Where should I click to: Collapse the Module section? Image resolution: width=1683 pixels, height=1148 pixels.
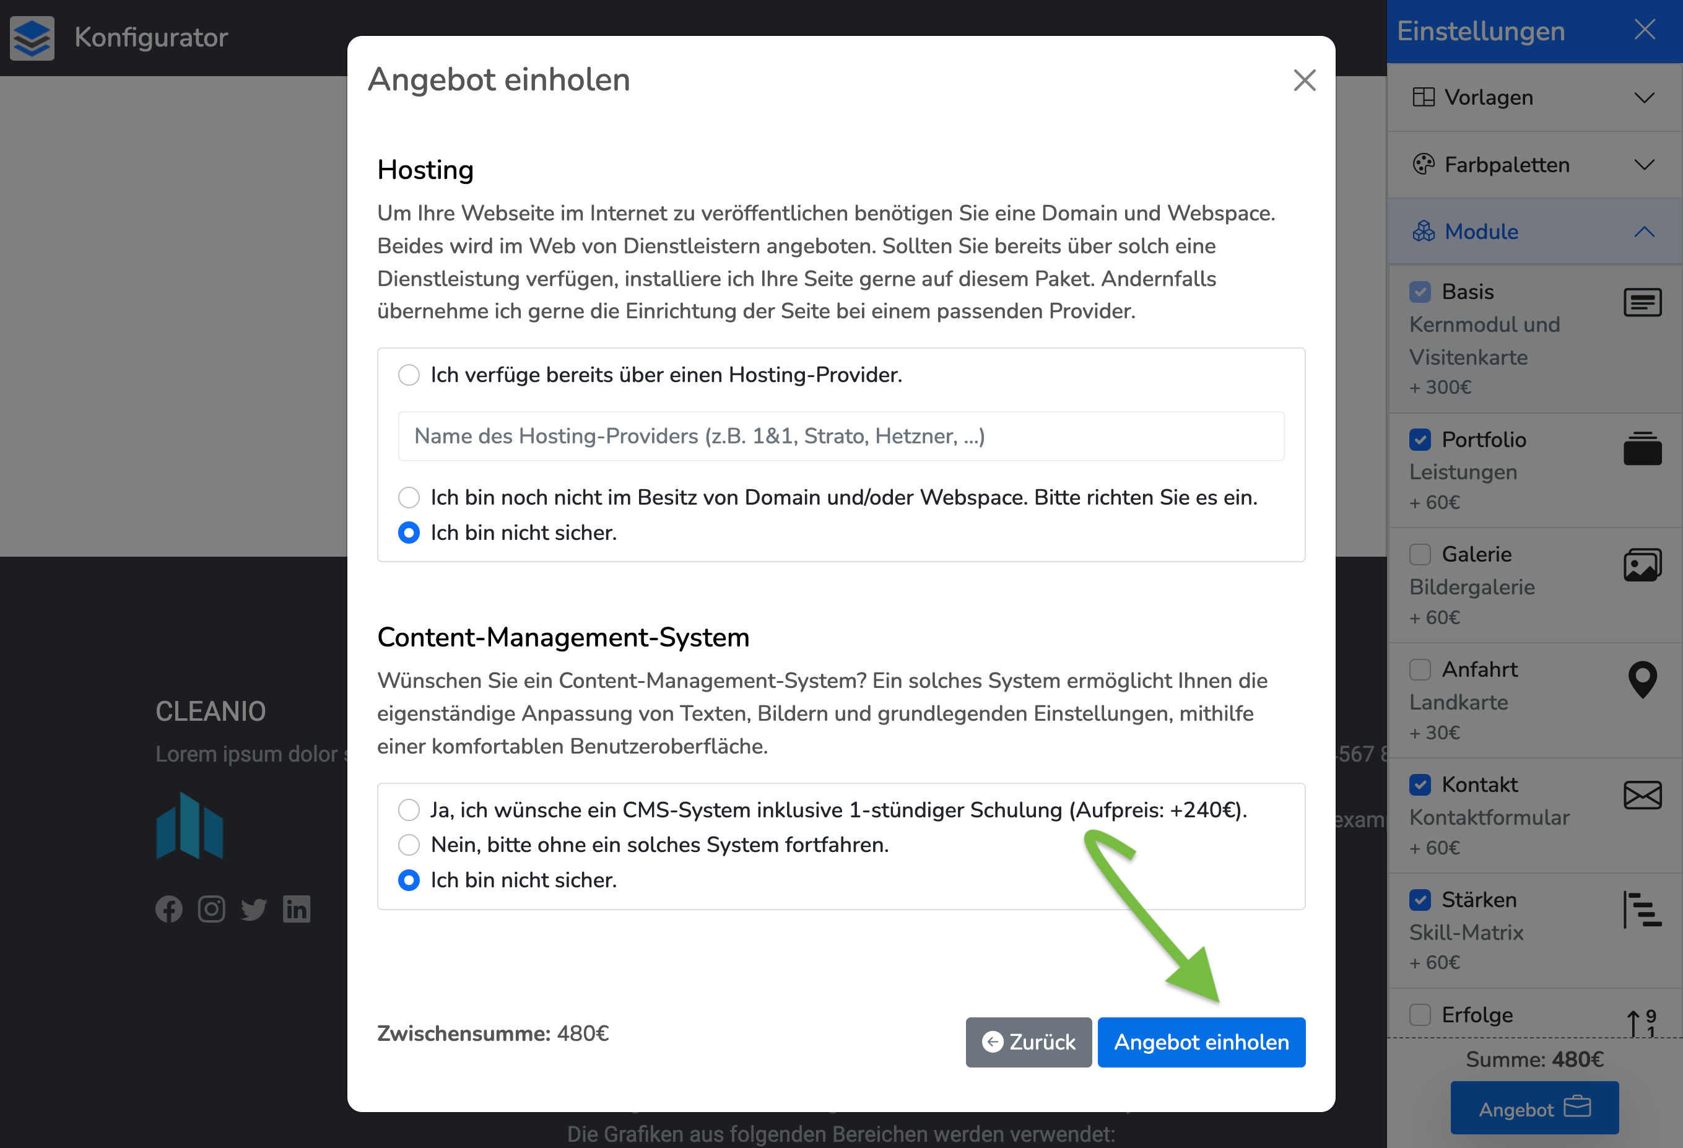[x=1534, y=232]
